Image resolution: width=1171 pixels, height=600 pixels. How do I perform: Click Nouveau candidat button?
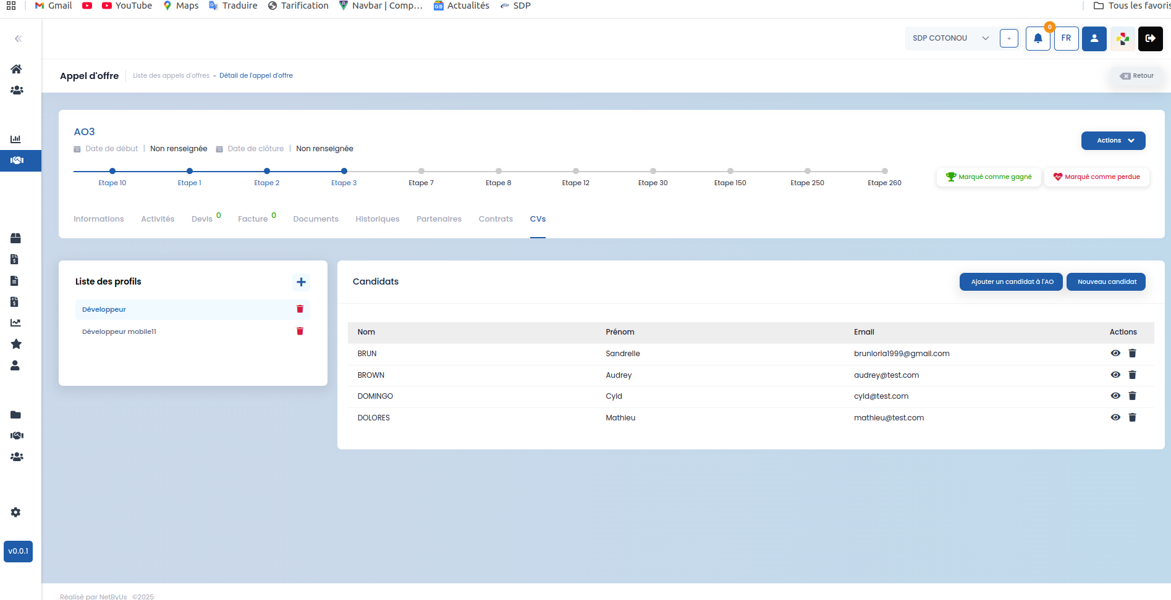1107,281
